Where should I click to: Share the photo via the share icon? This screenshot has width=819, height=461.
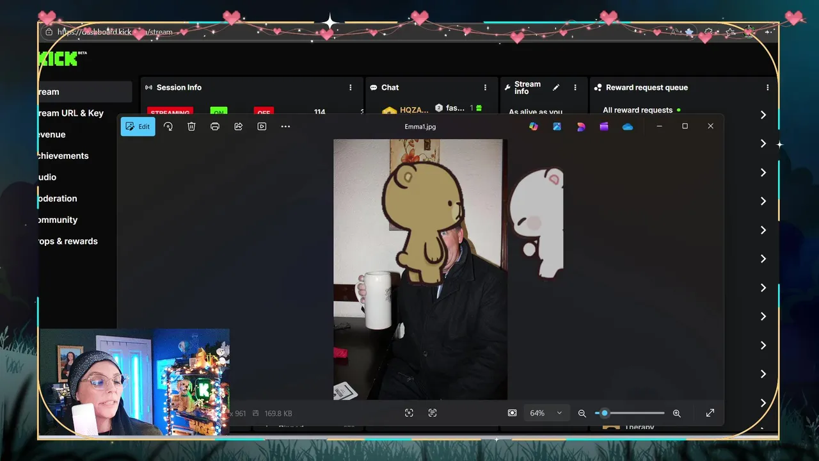[238, 127]
